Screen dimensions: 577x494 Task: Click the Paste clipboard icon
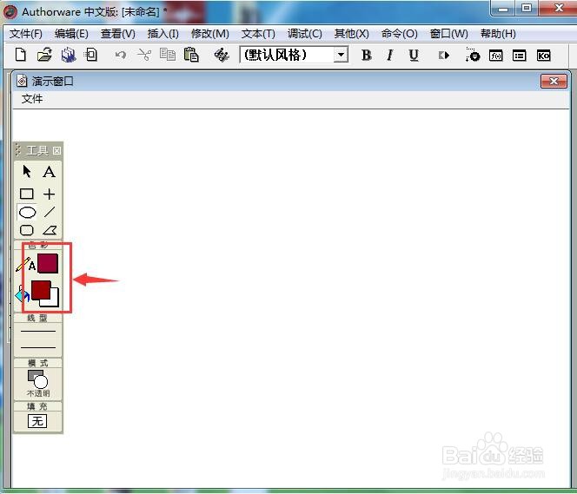191,56
